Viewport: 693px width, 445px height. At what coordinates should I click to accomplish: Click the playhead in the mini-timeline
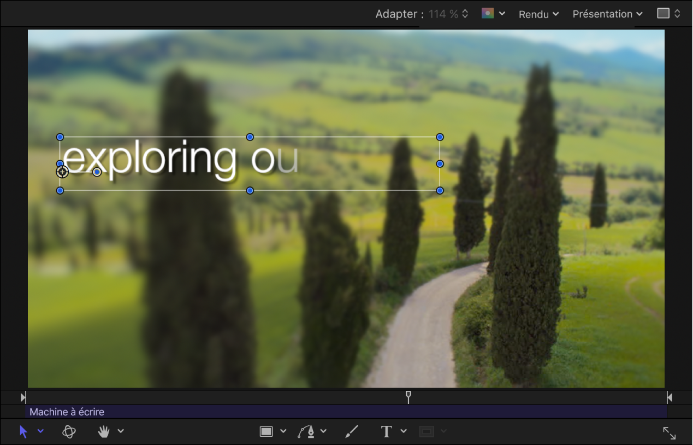[x=408, y=397]
